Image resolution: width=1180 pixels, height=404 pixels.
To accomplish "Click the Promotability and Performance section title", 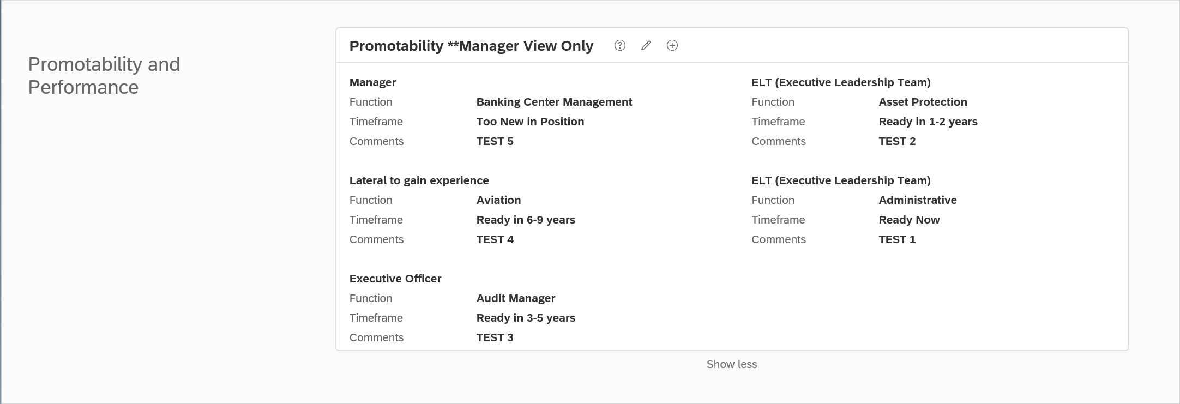I will pos(104,76).
